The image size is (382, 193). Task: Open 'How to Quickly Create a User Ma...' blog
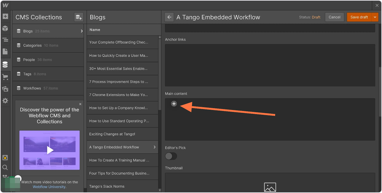[123, 56]
